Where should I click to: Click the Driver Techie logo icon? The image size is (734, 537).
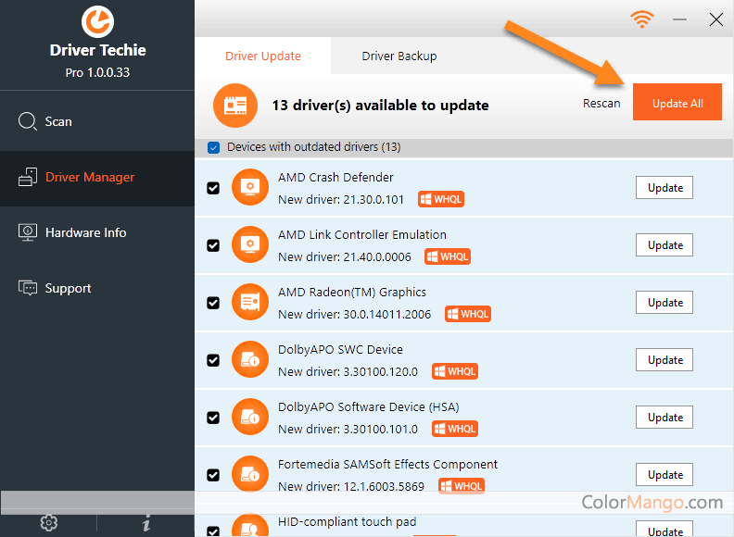point(97,21)
